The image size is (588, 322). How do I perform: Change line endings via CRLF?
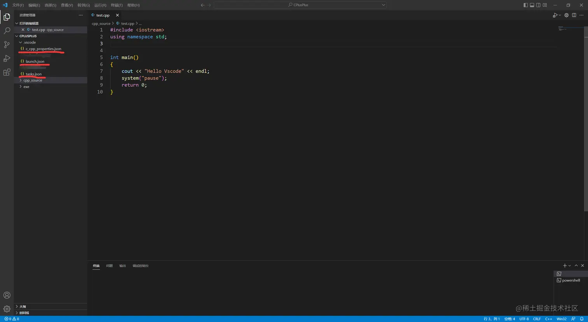537,319
